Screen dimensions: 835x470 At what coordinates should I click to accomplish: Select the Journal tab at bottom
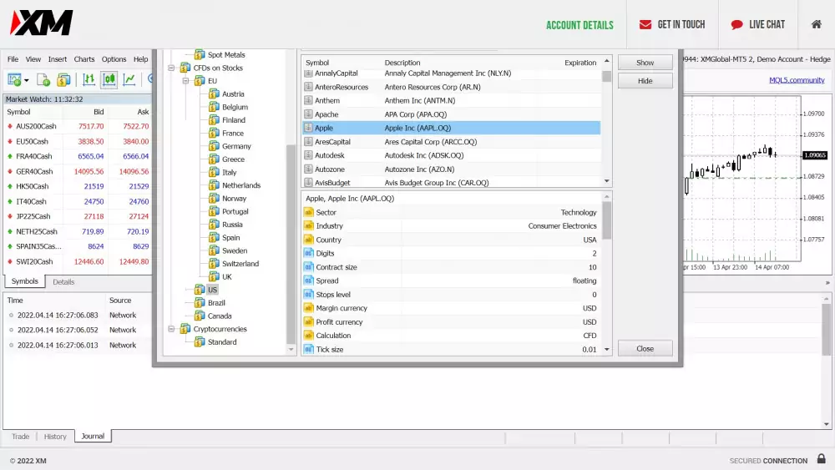click(x=93, y=436)
